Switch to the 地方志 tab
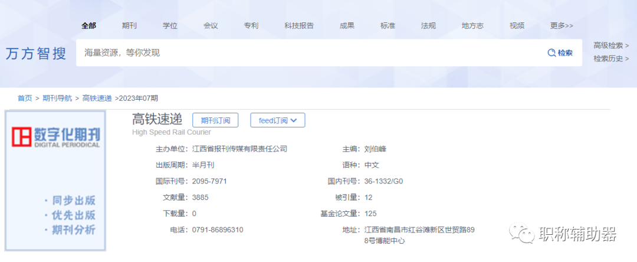 472,25
